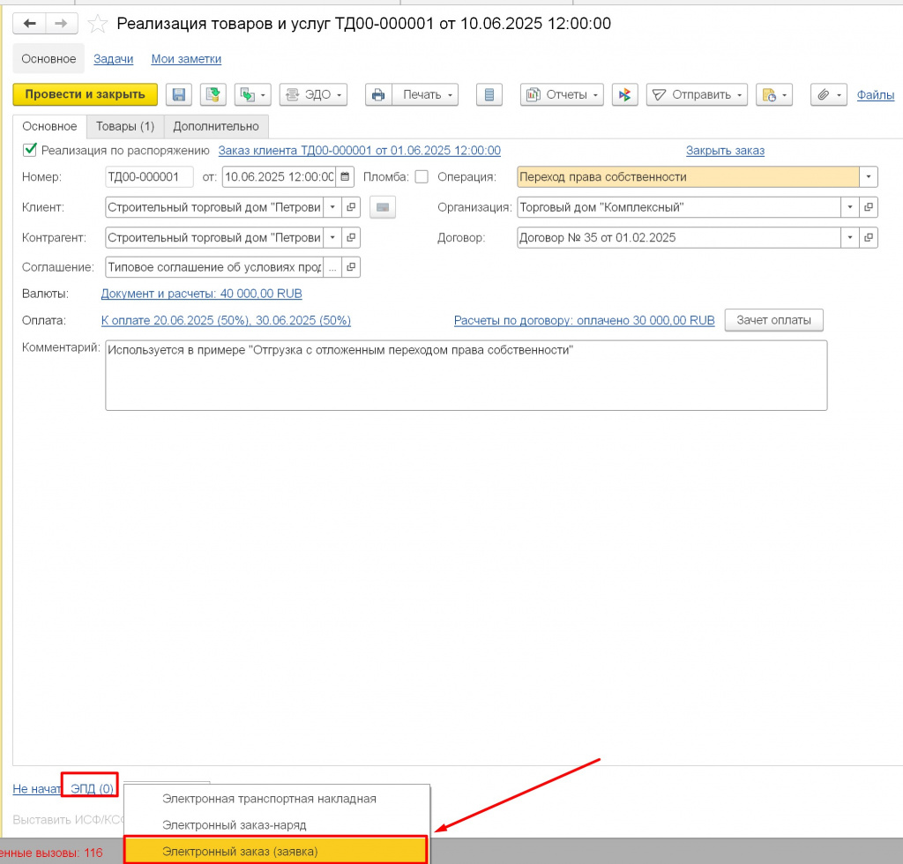
Task: Go back with the left arrow button
Action: (29, 24)
